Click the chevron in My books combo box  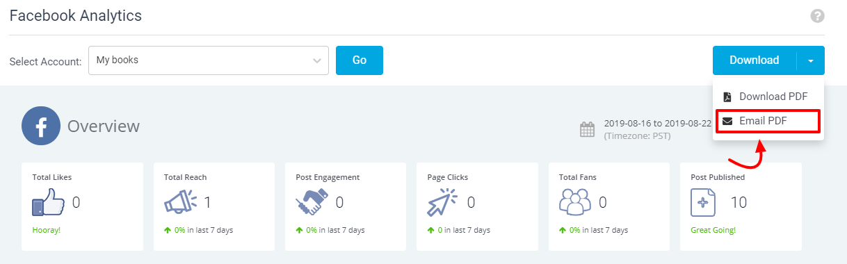[316, 61]
